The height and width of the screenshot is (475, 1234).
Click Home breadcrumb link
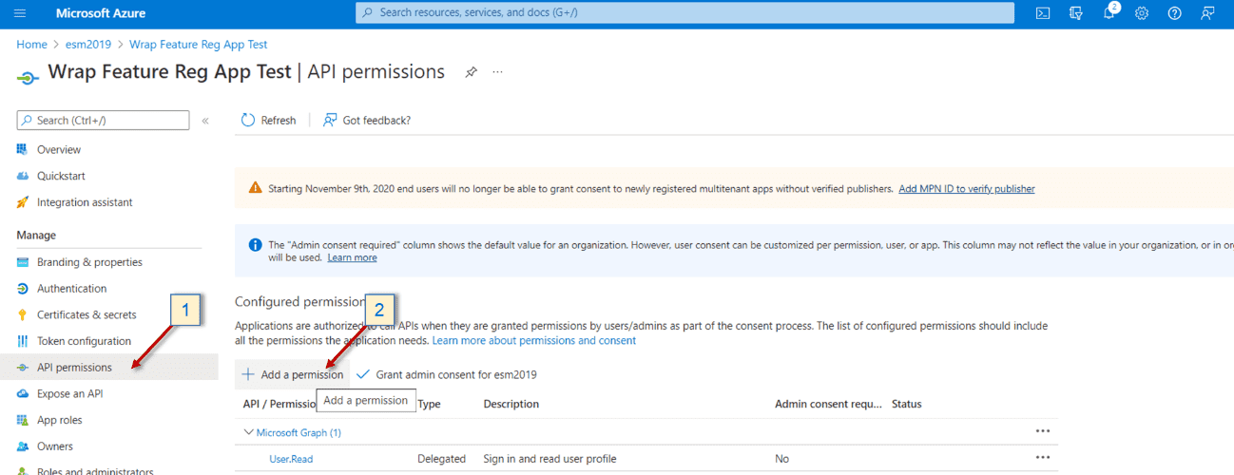(31, 45)
